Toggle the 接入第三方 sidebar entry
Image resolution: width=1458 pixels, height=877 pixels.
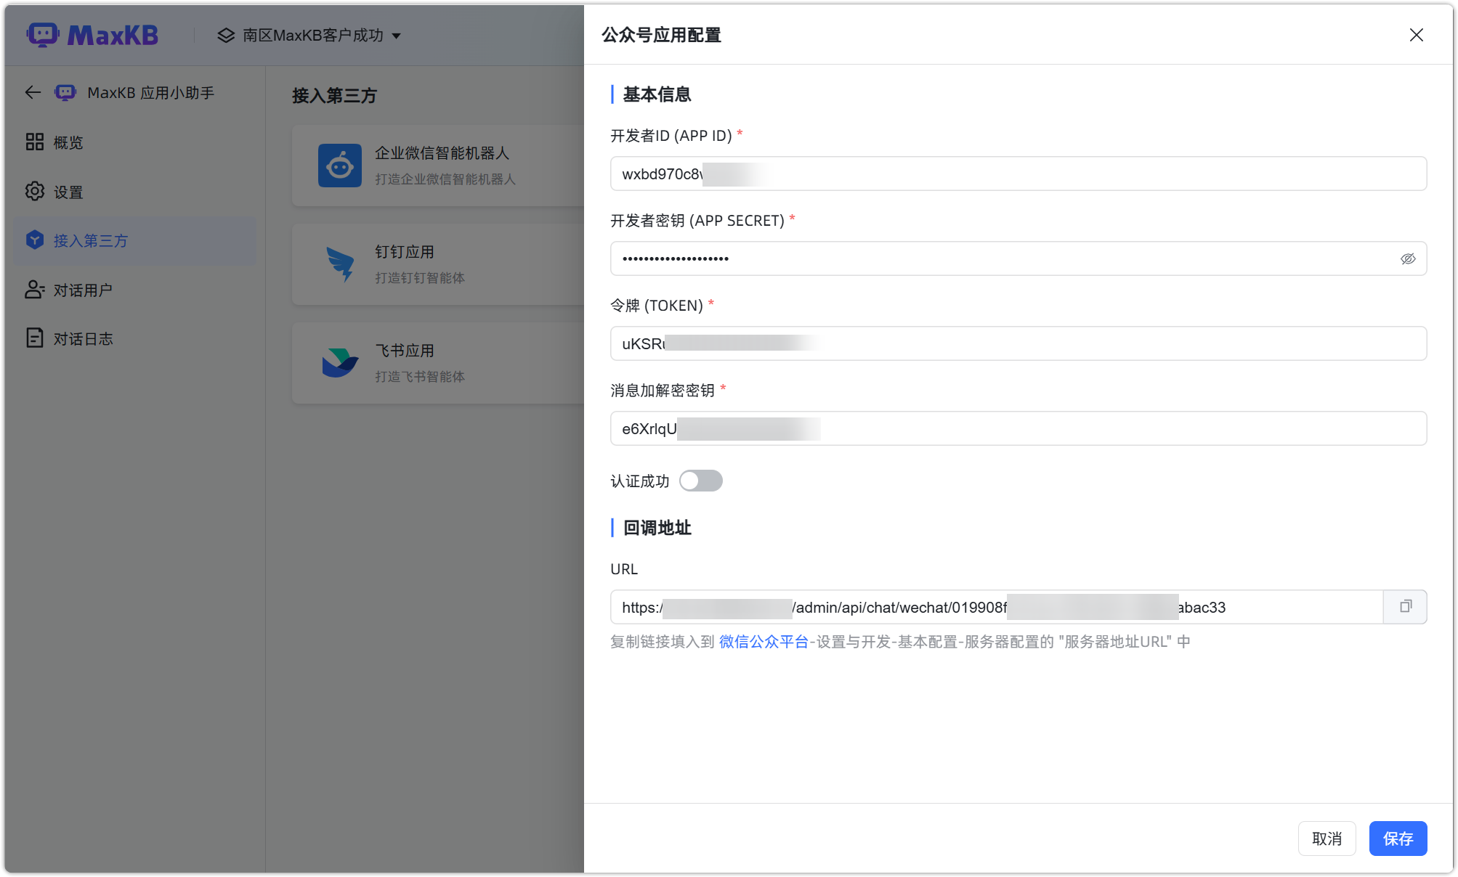(x=134, y=240)
